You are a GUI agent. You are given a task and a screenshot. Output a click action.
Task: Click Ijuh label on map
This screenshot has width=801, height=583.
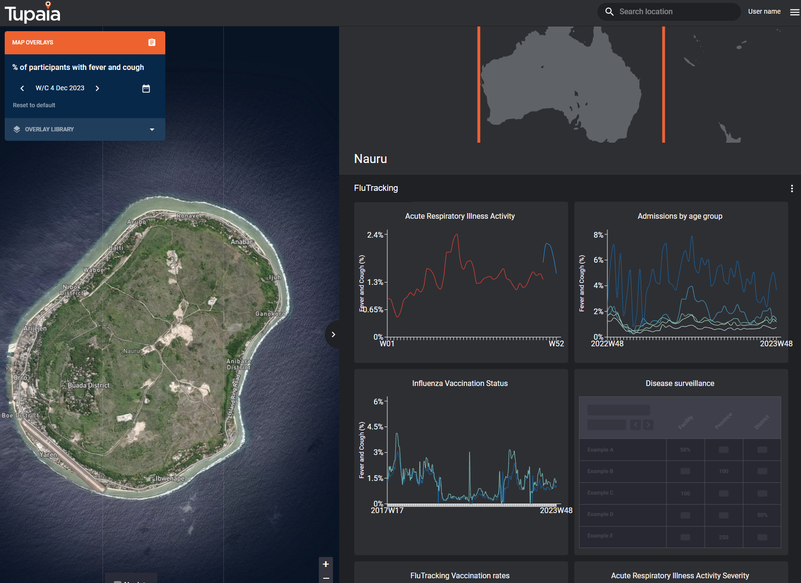pos(275,277)
